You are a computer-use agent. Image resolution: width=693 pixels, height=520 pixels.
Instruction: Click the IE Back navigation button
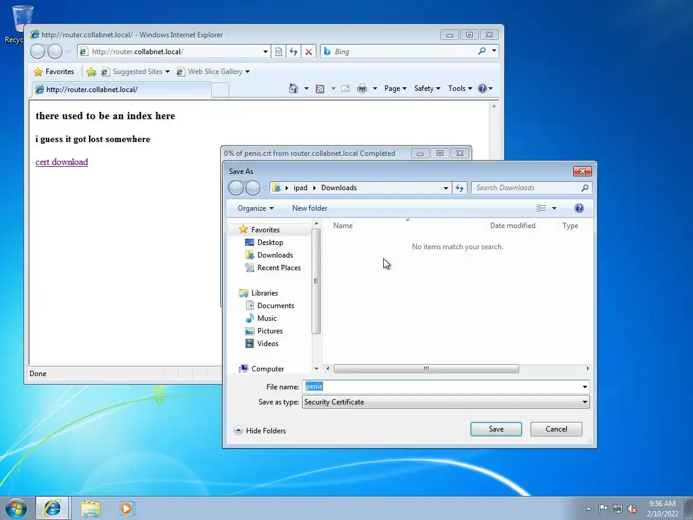37,52
